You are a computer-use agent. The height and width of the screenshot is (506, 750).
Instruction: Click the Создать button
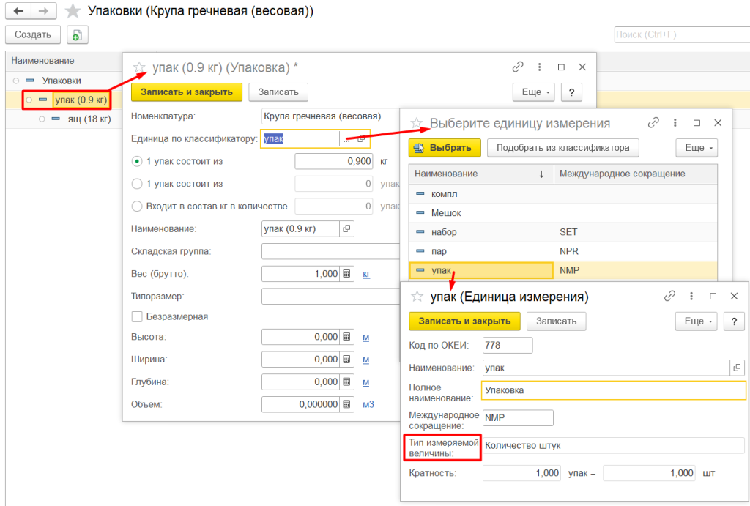point(33,35)
